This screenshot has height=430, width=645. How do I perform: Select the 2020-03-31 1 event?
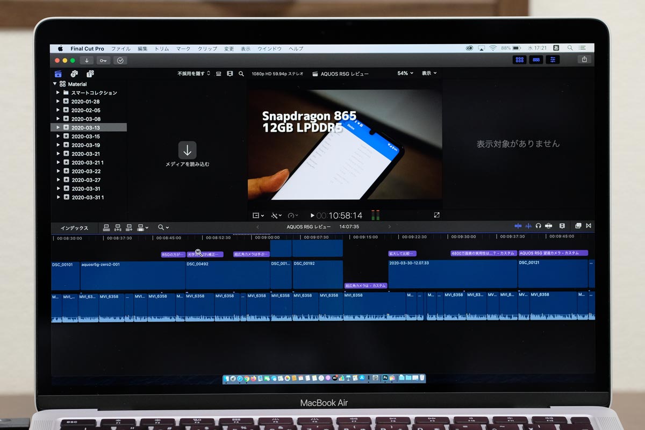[89, 197]
